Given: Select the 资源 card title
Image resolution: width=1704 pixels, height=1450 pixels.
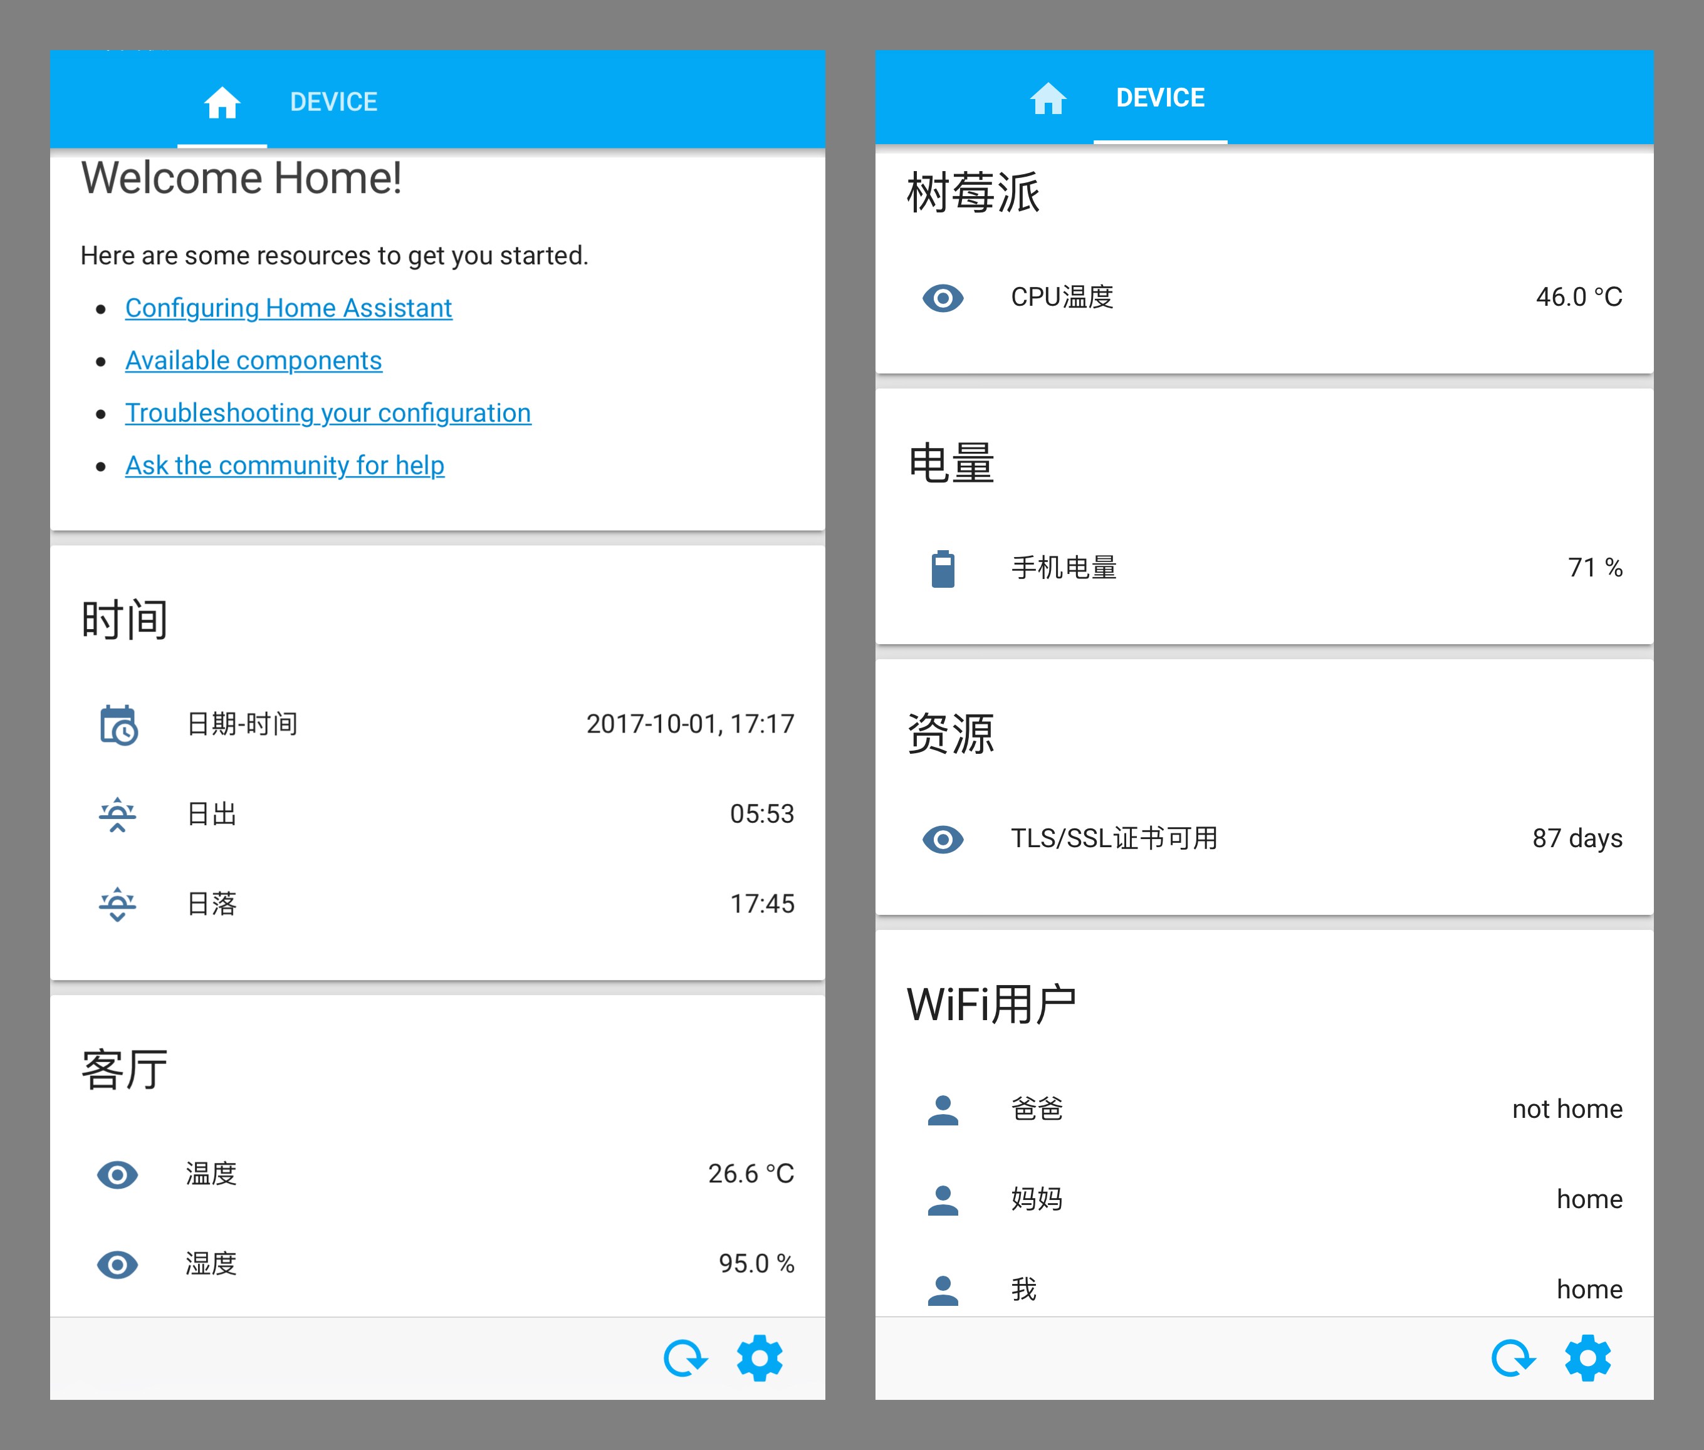Looking at the screenshot, I should pyautogui.click(x=951, y=734).
